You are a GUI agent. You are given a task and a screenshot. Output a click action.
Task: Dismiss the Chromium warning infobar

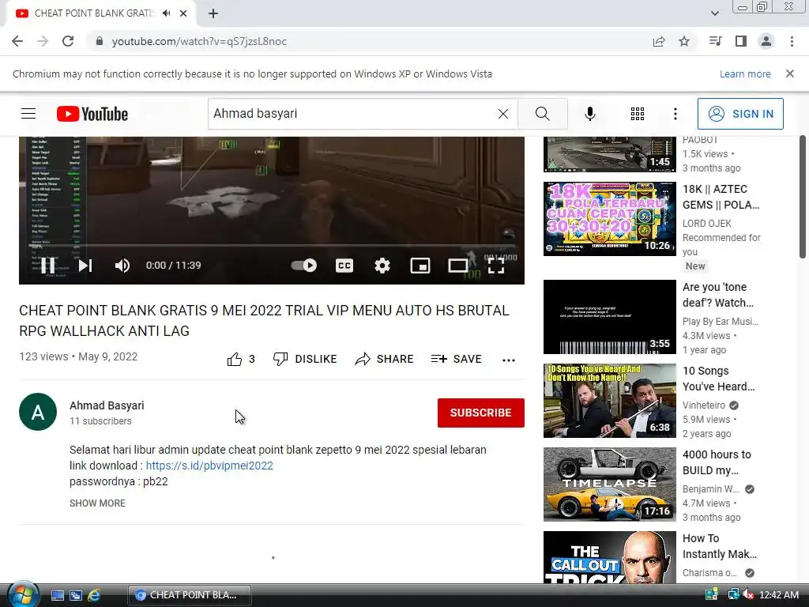(790, 74)
